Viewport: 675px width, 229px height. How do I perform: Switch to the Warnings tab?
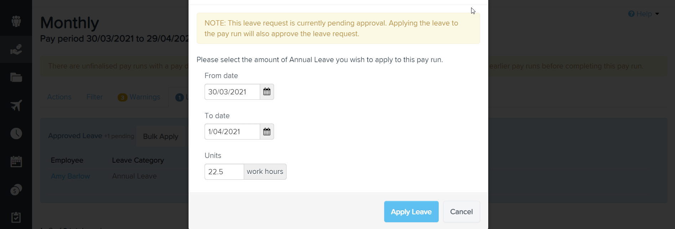[x=139, y=97]
